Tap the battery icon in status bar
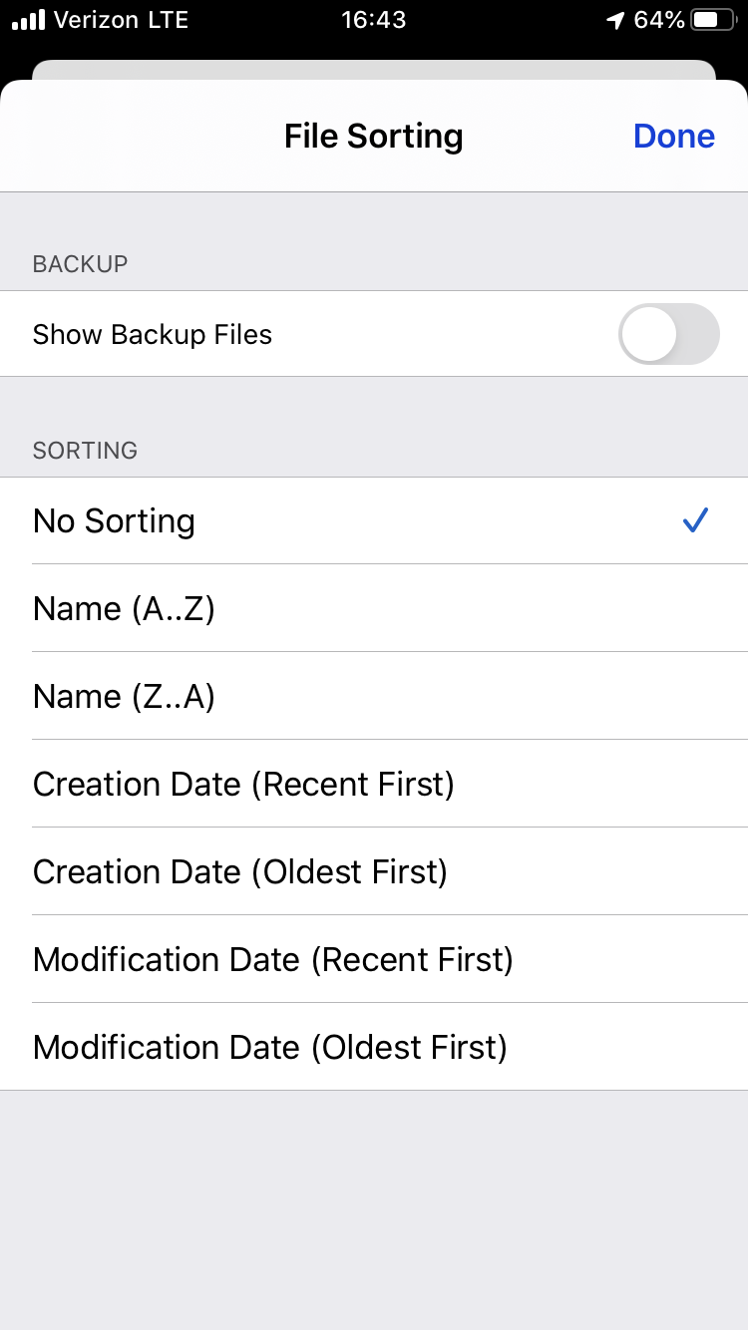Viewport: 748px width, 1330px height. (711, 19)
